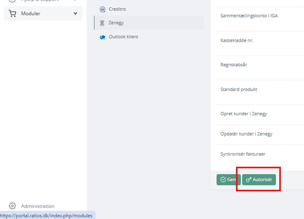Select the Zenegy module

tap(116, 23)
